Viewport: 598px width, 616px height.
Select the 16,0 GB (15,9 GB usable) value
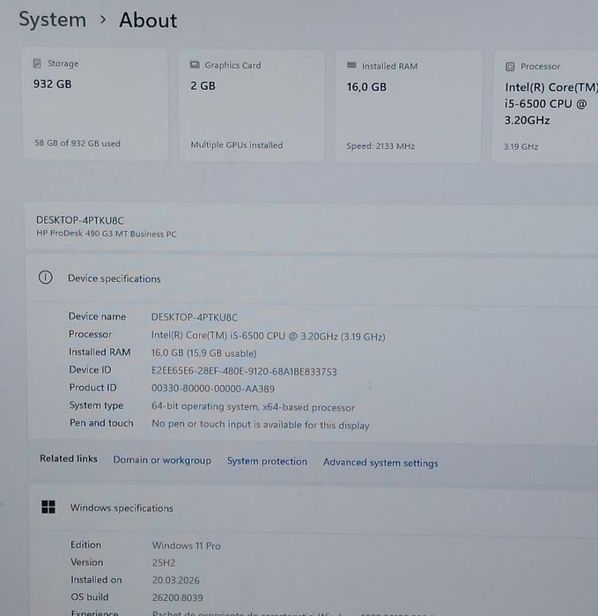coord(203,353)
